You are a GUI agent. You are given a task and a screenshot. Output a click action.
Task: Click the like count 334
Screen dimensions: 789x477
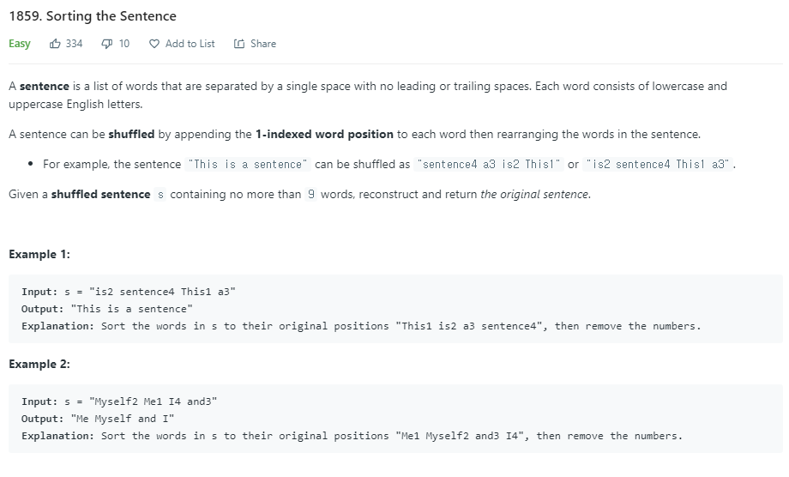pos(74,44)
